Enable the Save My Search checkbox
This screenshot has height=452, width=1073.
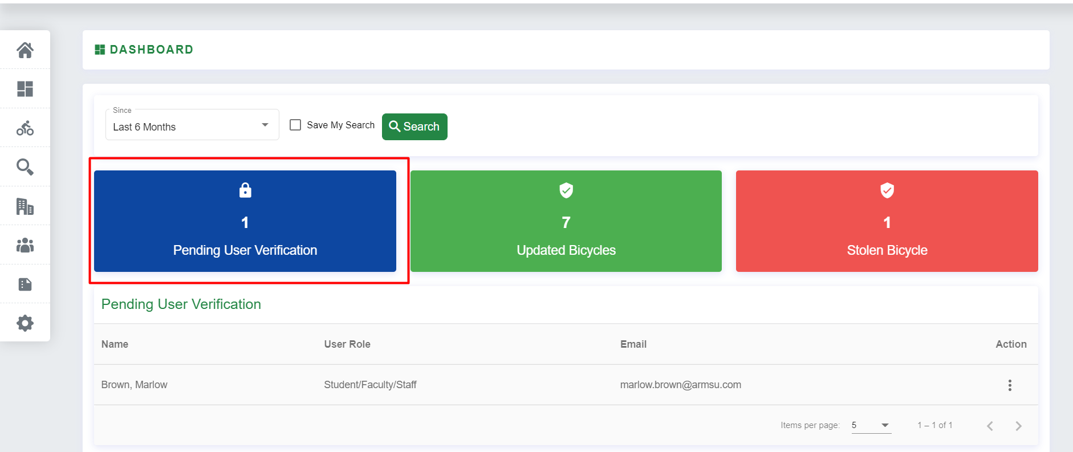295,125
